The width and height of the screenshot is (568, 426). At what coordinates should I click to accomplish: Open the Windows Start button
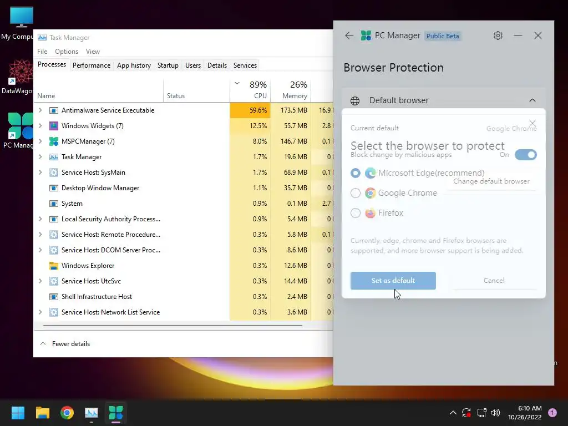pos(18,413)
